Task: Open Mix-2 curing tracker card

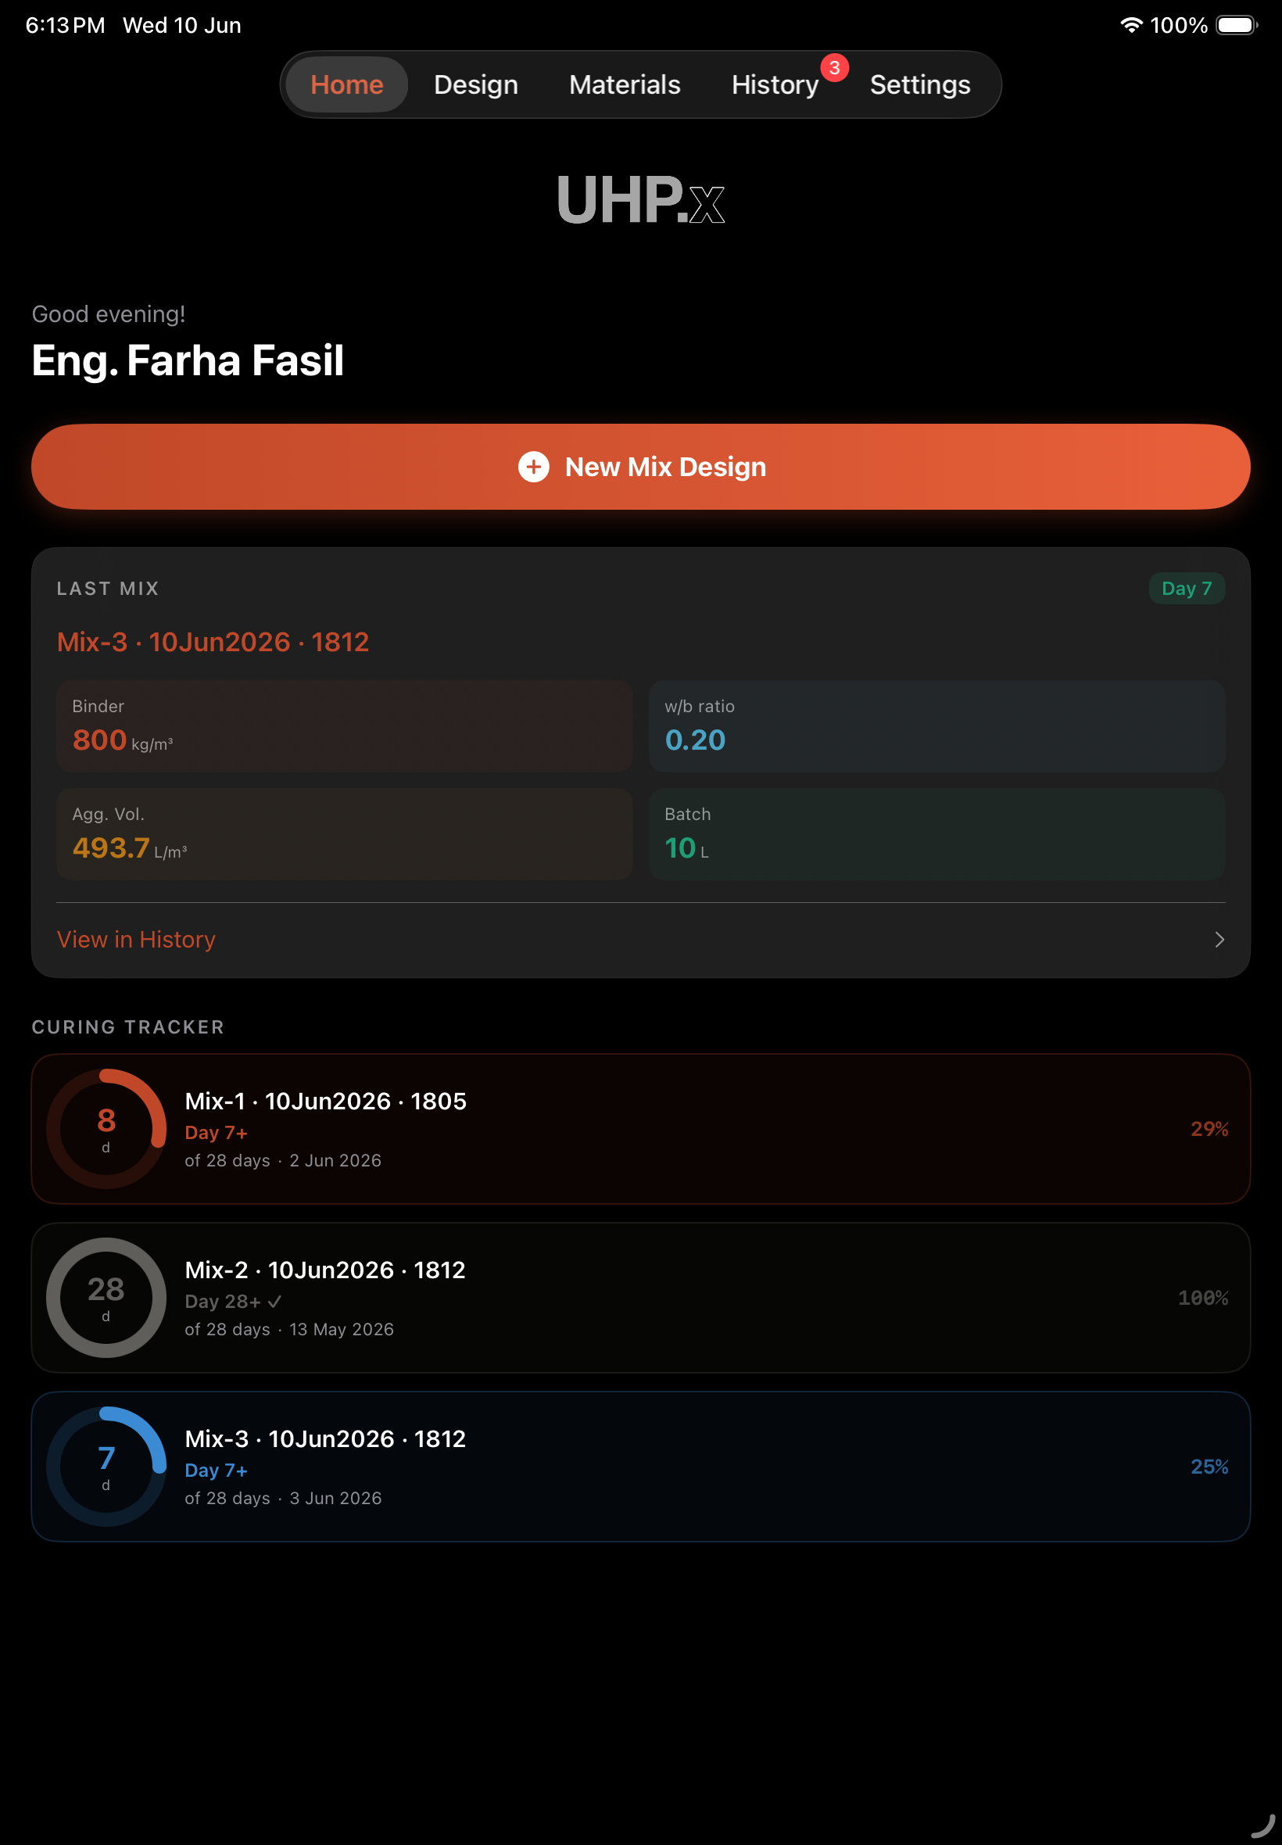Action: click(641, 1297)
